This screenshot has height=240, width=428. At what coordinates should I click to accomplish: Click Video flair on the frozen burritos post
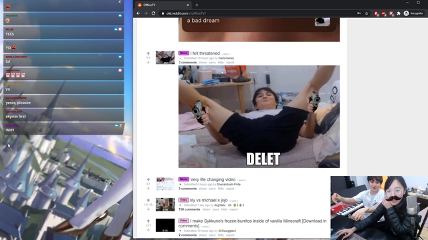(184, 221)
